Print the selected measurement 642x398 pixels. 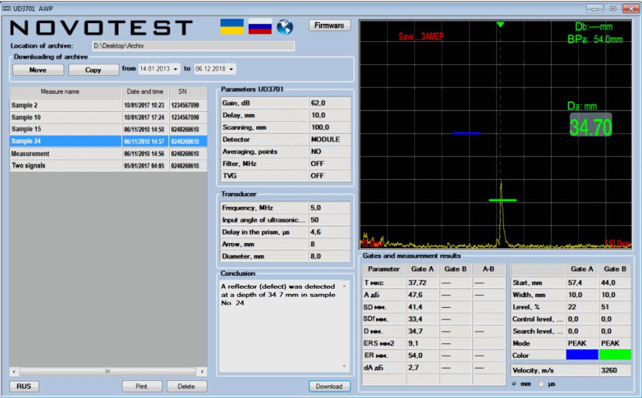(x=142, y=386)
